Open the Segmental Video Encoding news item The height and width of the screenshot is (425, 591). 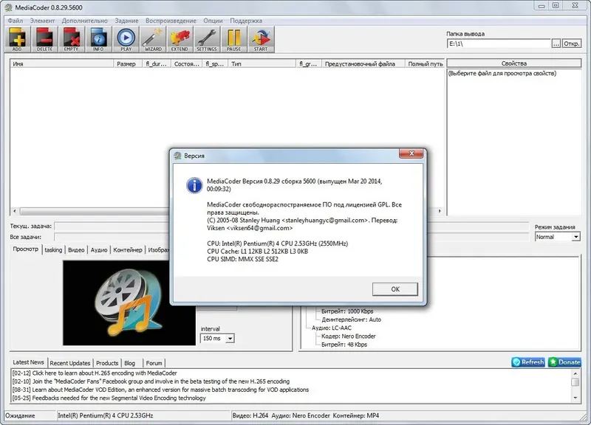[x=109, y=398]
